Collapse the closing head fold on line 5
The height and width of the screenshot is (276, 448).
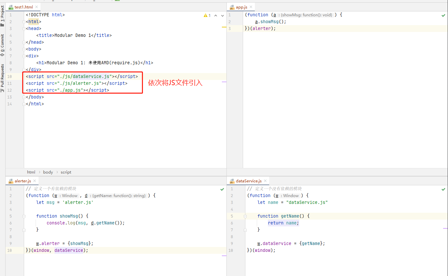[x=24, y=42]
